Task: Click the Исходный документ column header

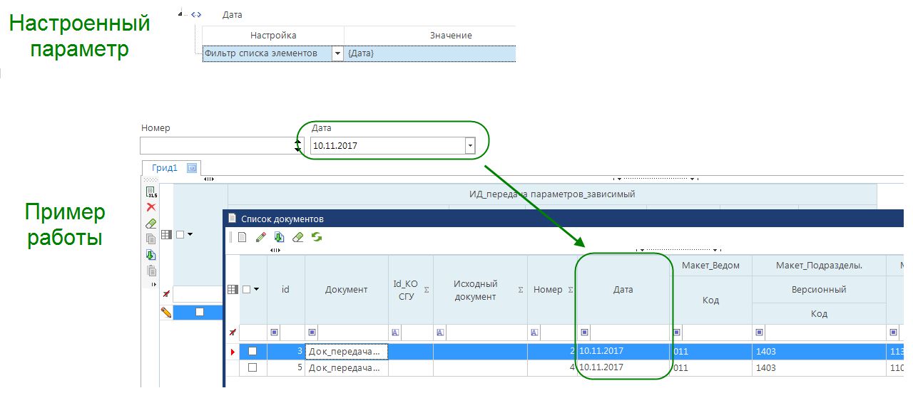Action: (x=475, y=290)
